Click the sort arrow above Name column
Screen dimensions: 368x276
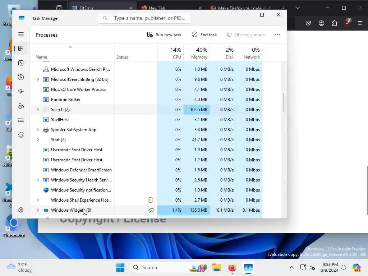tap(70, 47)
